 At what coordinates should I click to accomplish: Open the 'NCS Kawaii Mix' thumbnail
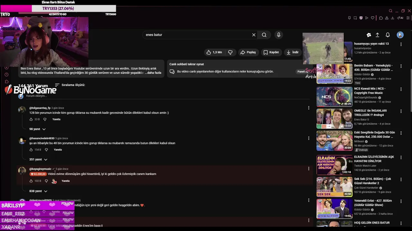click(334, 97)
